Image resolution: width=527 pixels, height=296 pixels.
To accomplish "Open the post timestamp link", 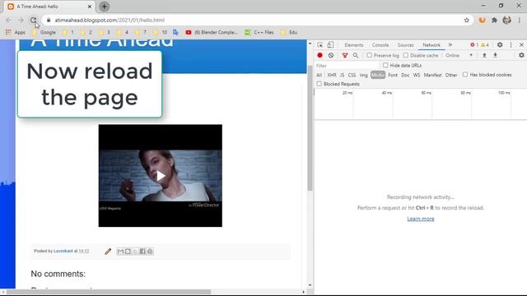I will click(x=84, y=251).
